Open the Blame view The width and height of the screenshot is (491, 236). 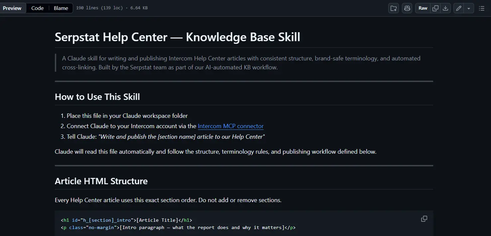tap(61, 8)
